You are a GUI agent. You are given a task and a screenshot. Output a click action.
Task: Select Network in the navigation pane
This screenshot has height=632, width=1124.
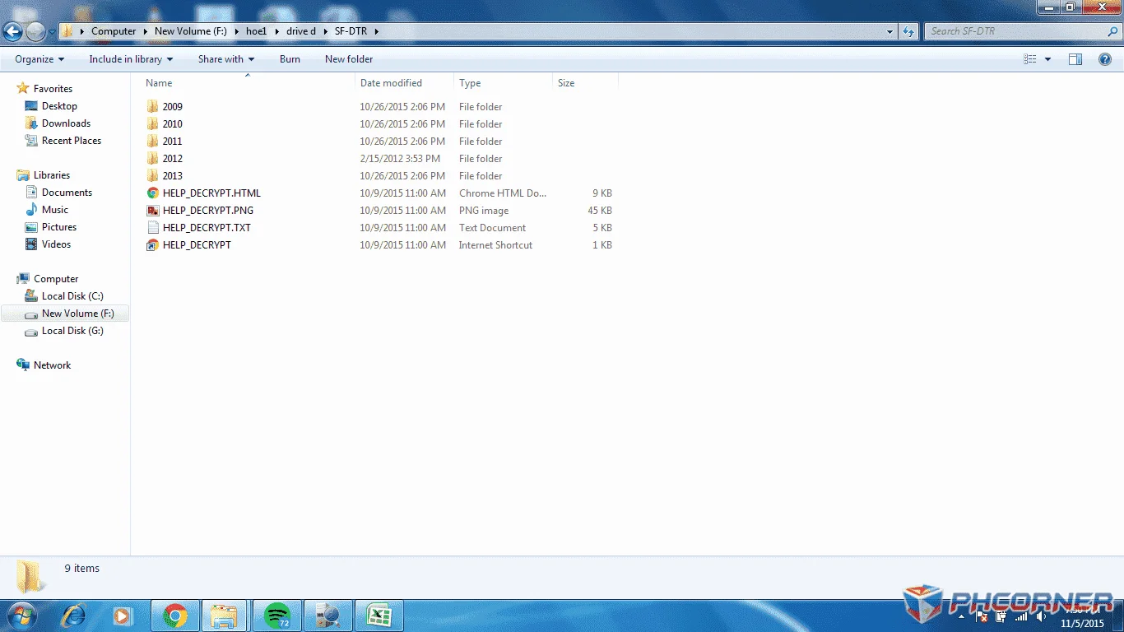click(x=52, y=365)
